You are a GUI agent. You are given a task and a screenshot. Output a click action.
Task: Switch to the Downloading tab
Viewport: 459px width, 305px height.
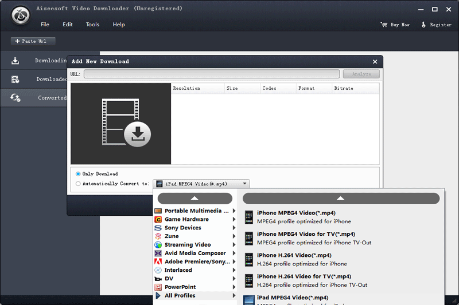34,61
